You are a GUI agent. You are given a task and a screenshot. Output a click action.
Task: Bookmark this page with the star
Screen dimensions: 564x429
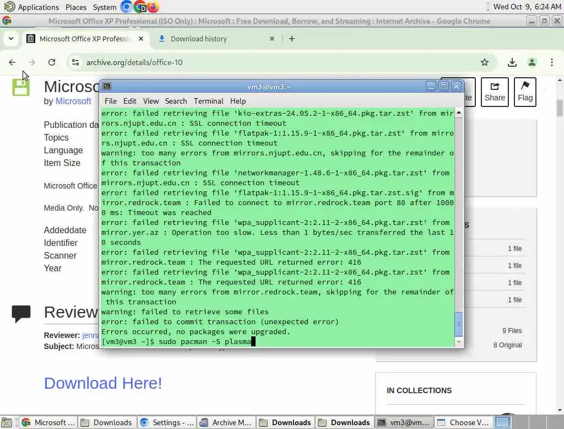(x=485, y=62)
